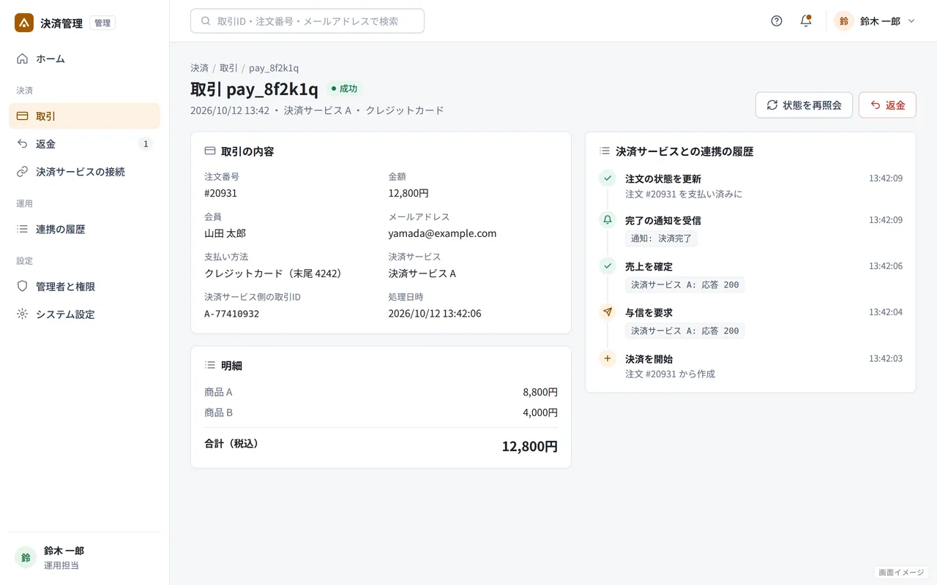Click the 商品 A line item
Viewport: 937px width, 585px height.
(381, 392)
